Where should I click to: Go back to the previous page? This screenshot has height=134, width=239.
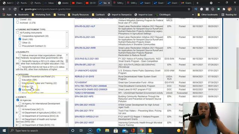tap(4, 9)
